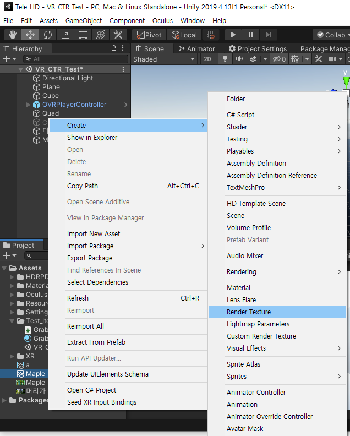Open the GameObject menu
The height and width of the screenshot is (436, 350).
tap(84, 20)
